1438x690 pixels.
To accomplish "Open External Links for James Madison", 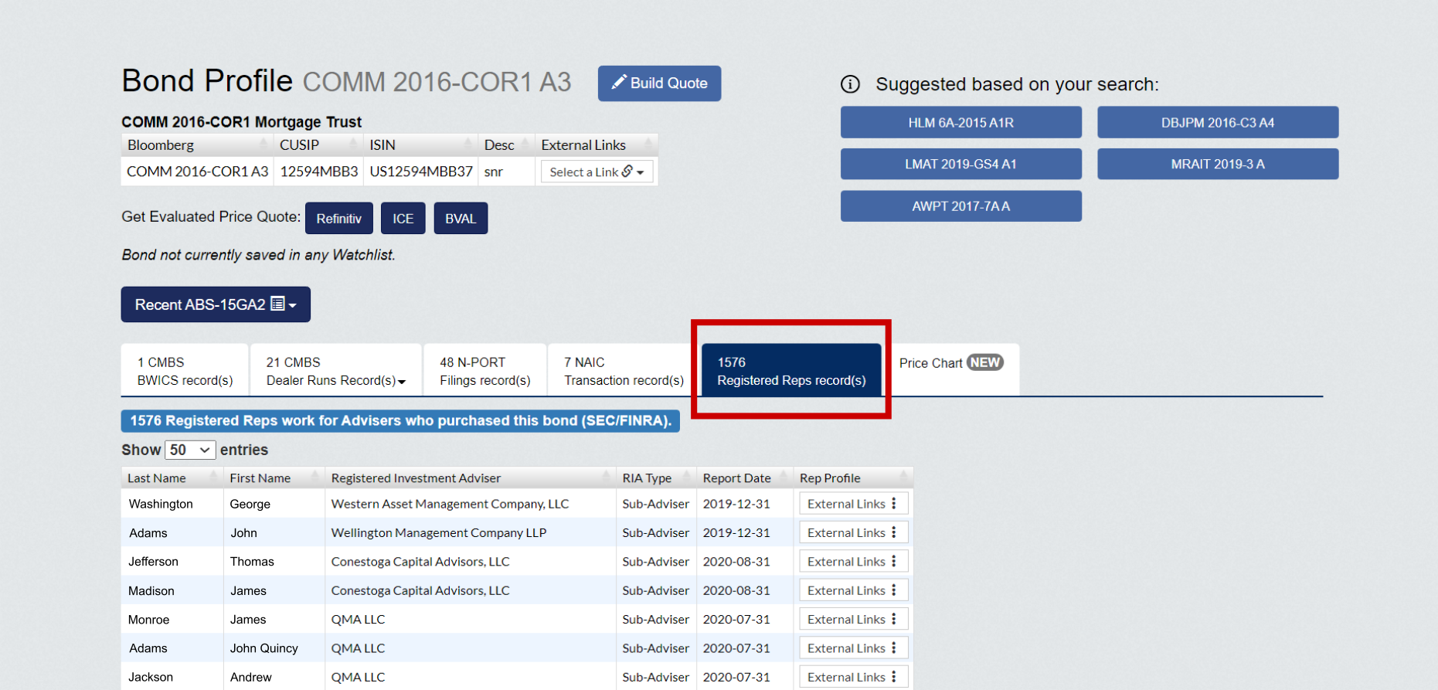I will 853,590.
